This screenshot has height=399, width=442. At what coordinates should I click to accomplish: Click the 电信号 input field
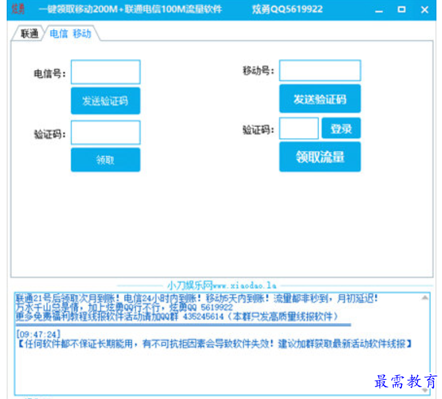pyautogui.click(x=106, y=72)
